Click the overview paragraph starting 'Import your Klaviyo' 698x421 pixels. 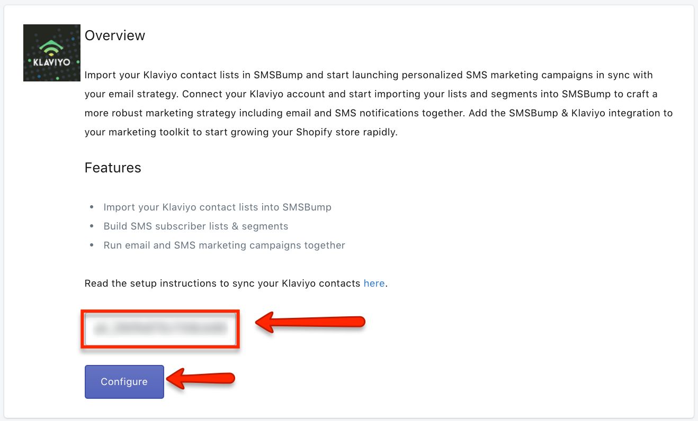point(379,104)
